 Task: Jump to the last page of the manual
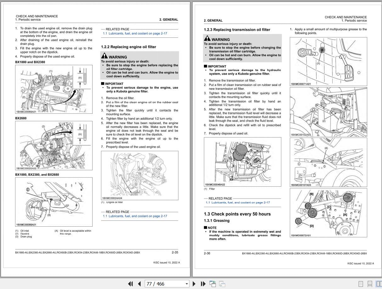[203, 284]
